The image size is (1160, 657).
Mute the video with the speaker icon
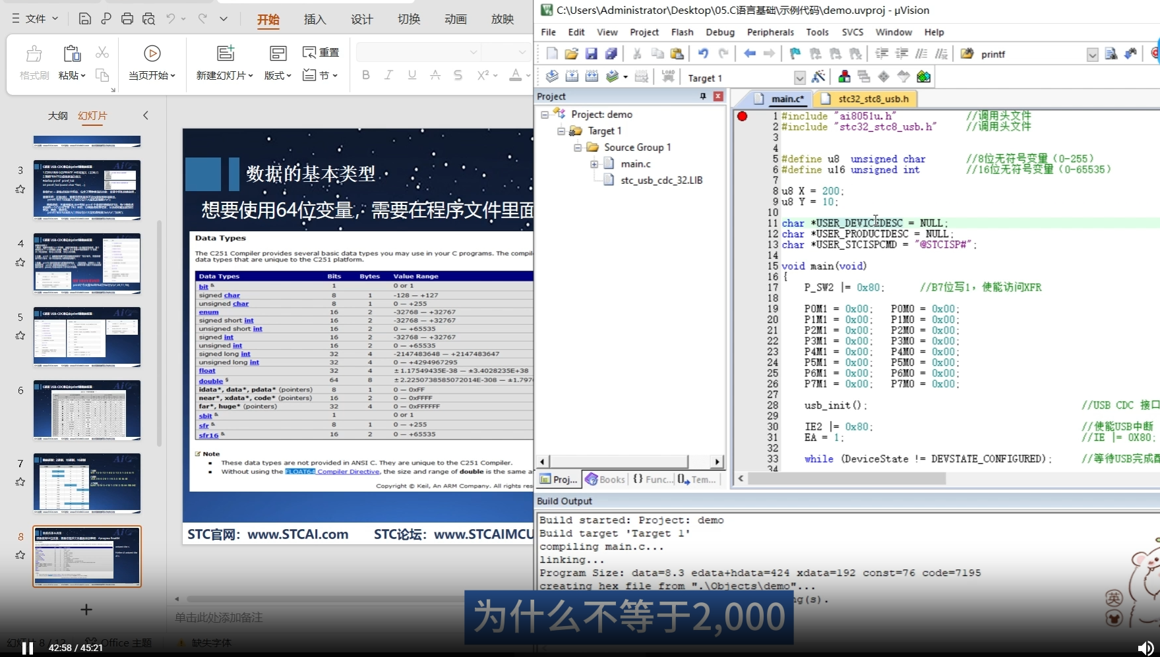[1145, 648]
